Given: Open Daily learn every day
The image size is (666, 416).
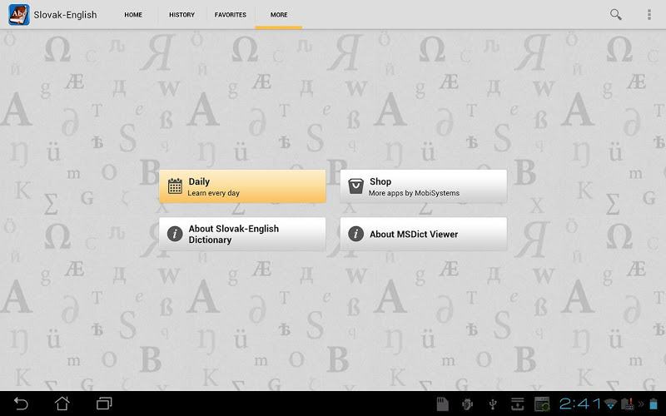Looking at the screenshot, I should (242, 186).
